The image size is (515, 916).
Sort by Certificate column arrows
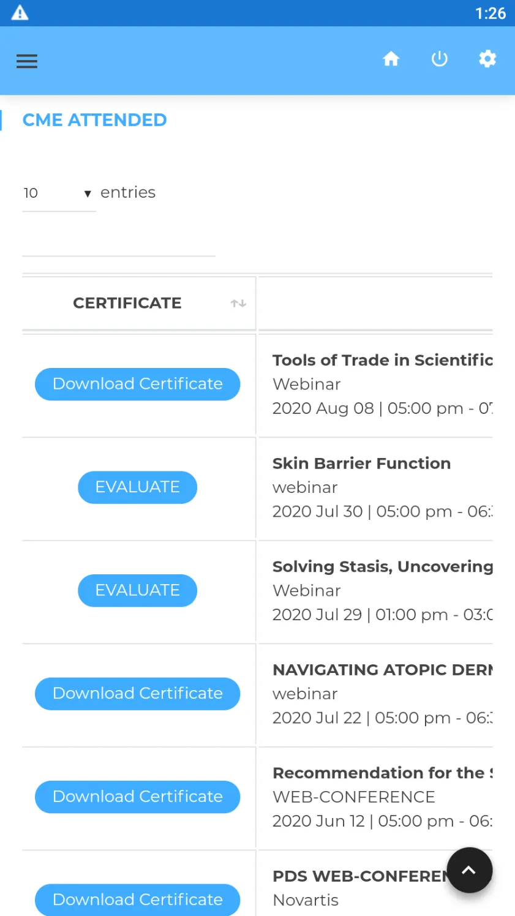tap(238, 303)
